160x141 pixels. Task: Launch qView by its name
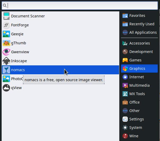[x=16, y=88]
